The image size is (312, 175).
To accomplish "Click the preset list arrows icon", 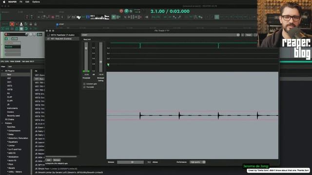I will tap(238, 35).
